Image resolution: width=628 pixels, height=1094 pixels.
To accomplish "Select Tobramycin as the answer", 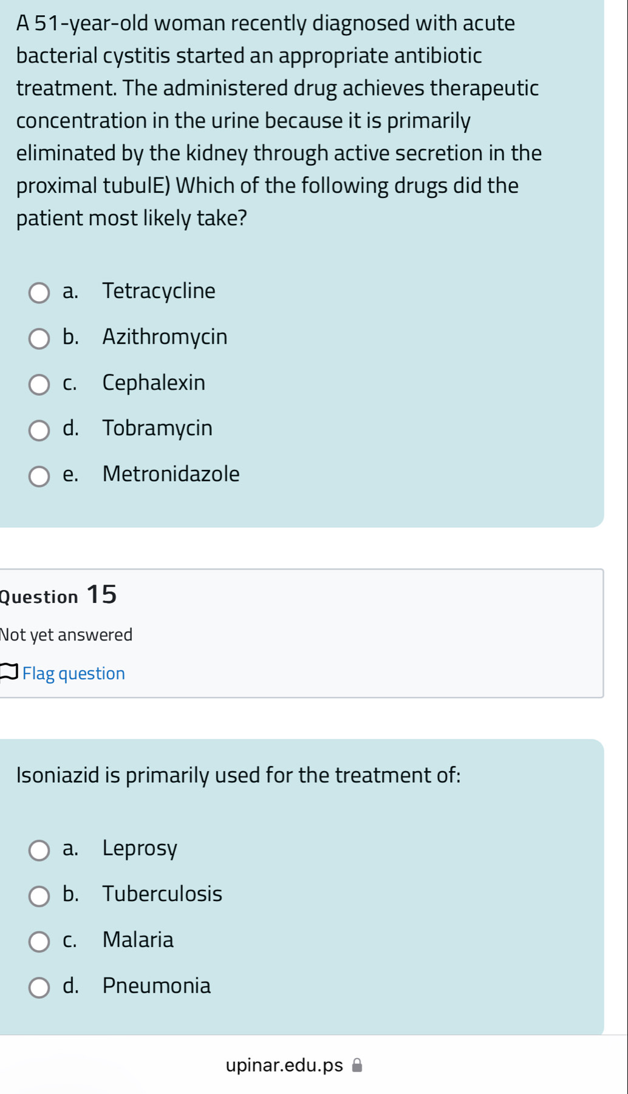I will (39, 430).
